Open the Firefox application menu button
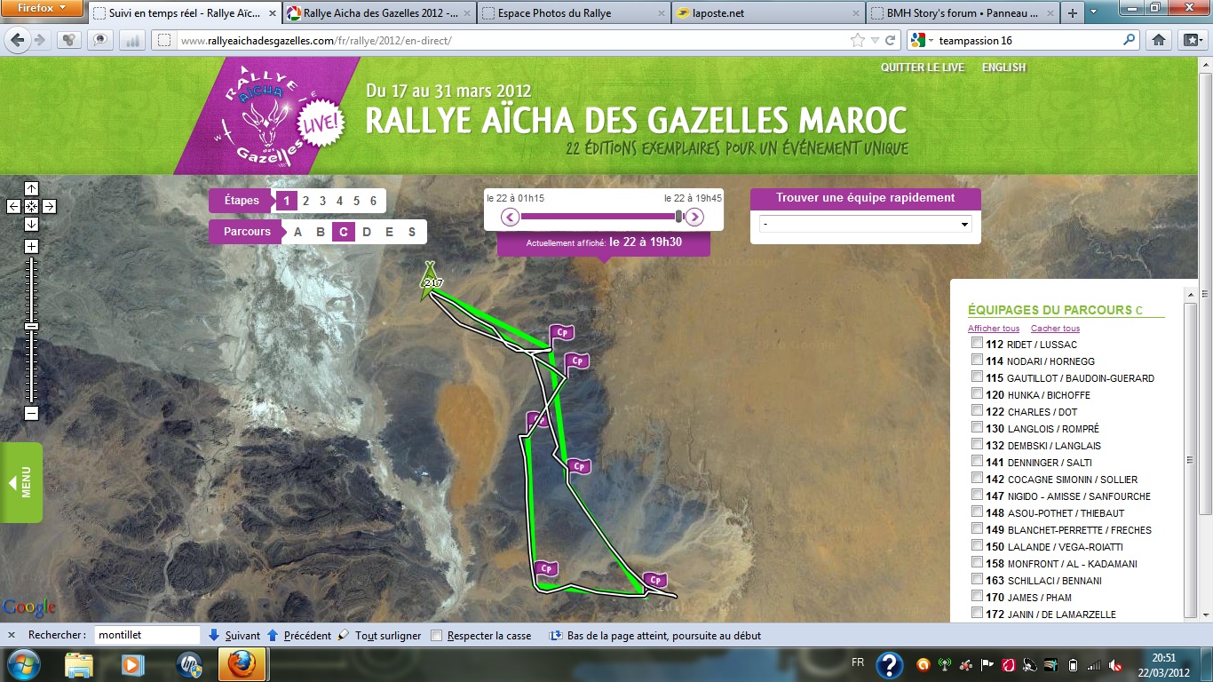The height and width of the screenshot is (682, 1213). click(42, 11)
